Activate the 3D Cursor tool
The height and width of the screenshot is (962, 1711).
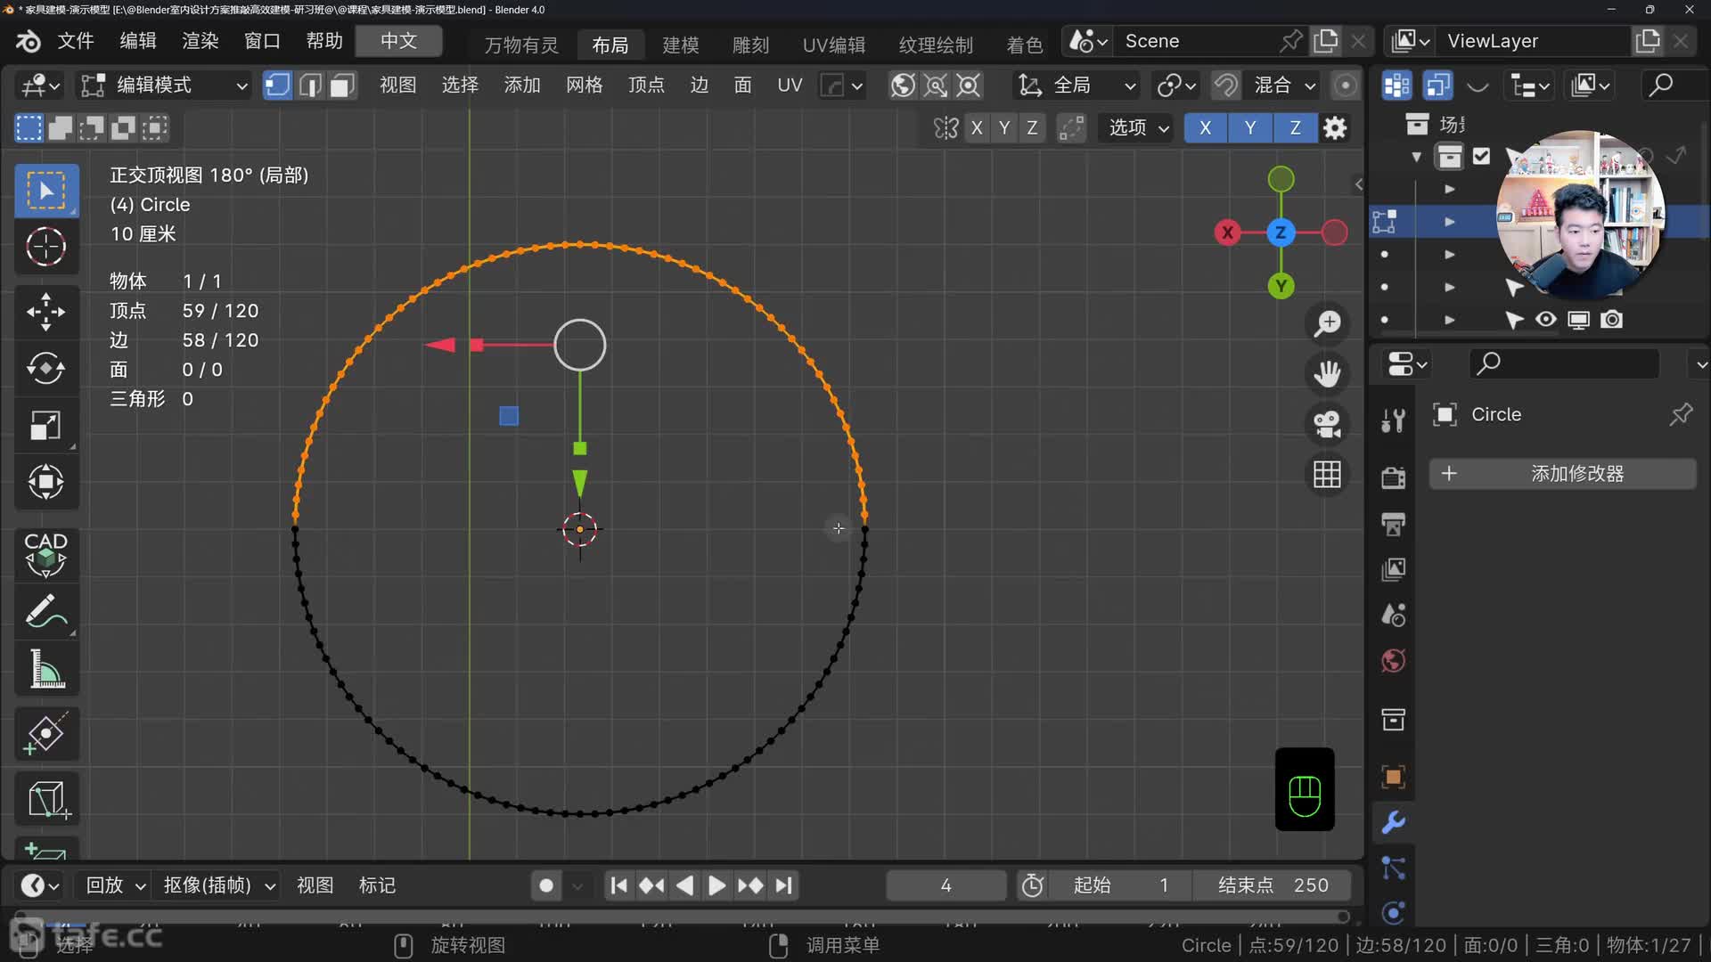coord(45,247)
